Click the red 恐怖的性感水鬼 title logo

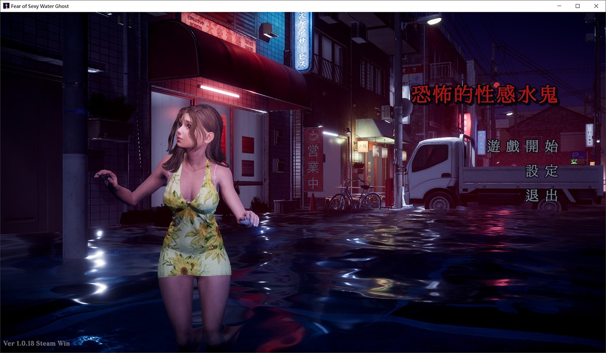pyautogui.click(x=484, y=95)
